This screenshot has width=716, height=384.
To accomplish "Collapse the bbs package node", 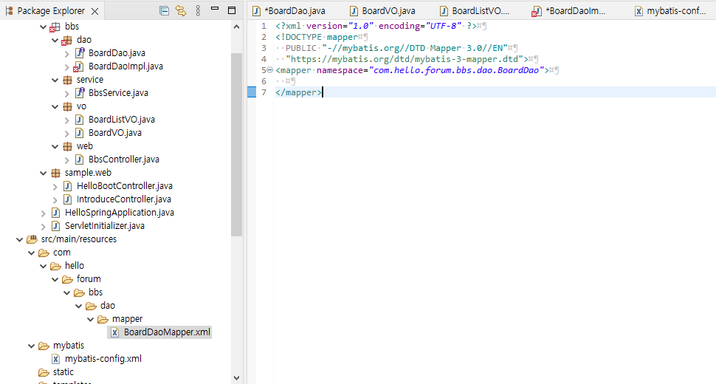I will coord(44,27).
